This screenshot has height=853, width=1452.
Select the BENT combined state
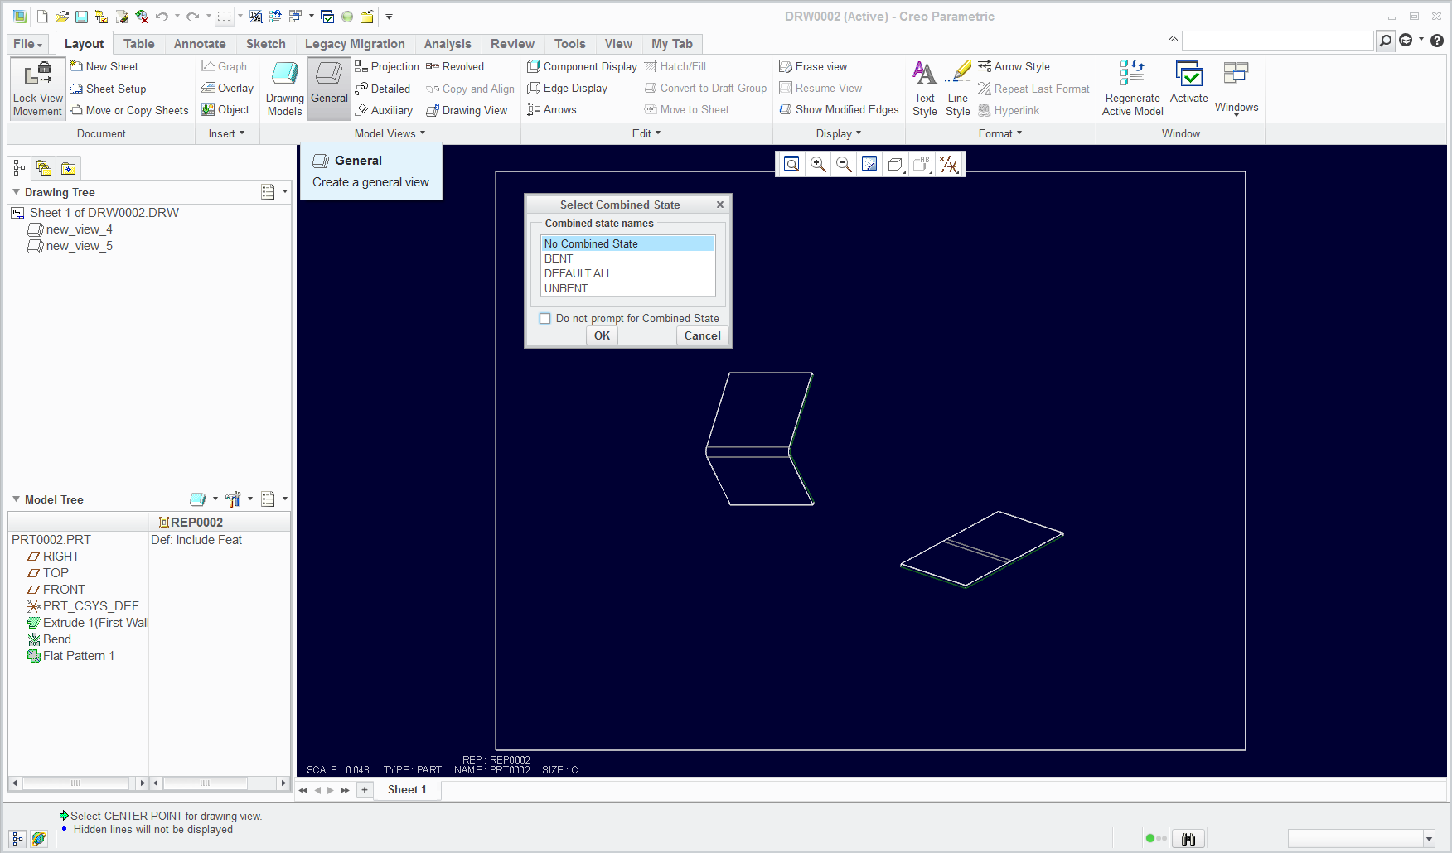click(627, 258)
